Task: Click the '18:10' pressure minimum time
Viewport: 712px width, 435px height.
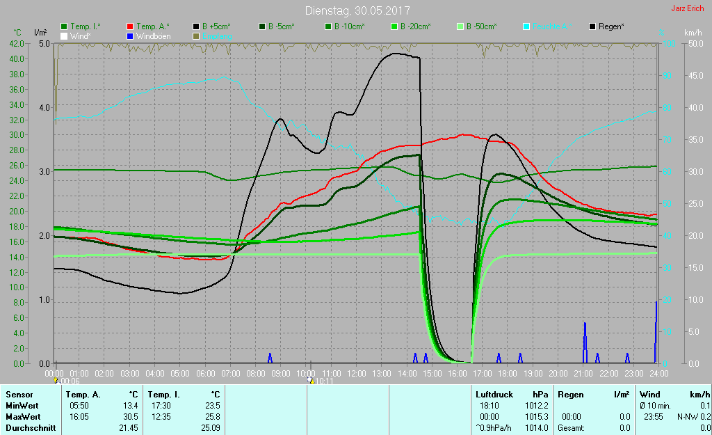Action: pos(489,406)
